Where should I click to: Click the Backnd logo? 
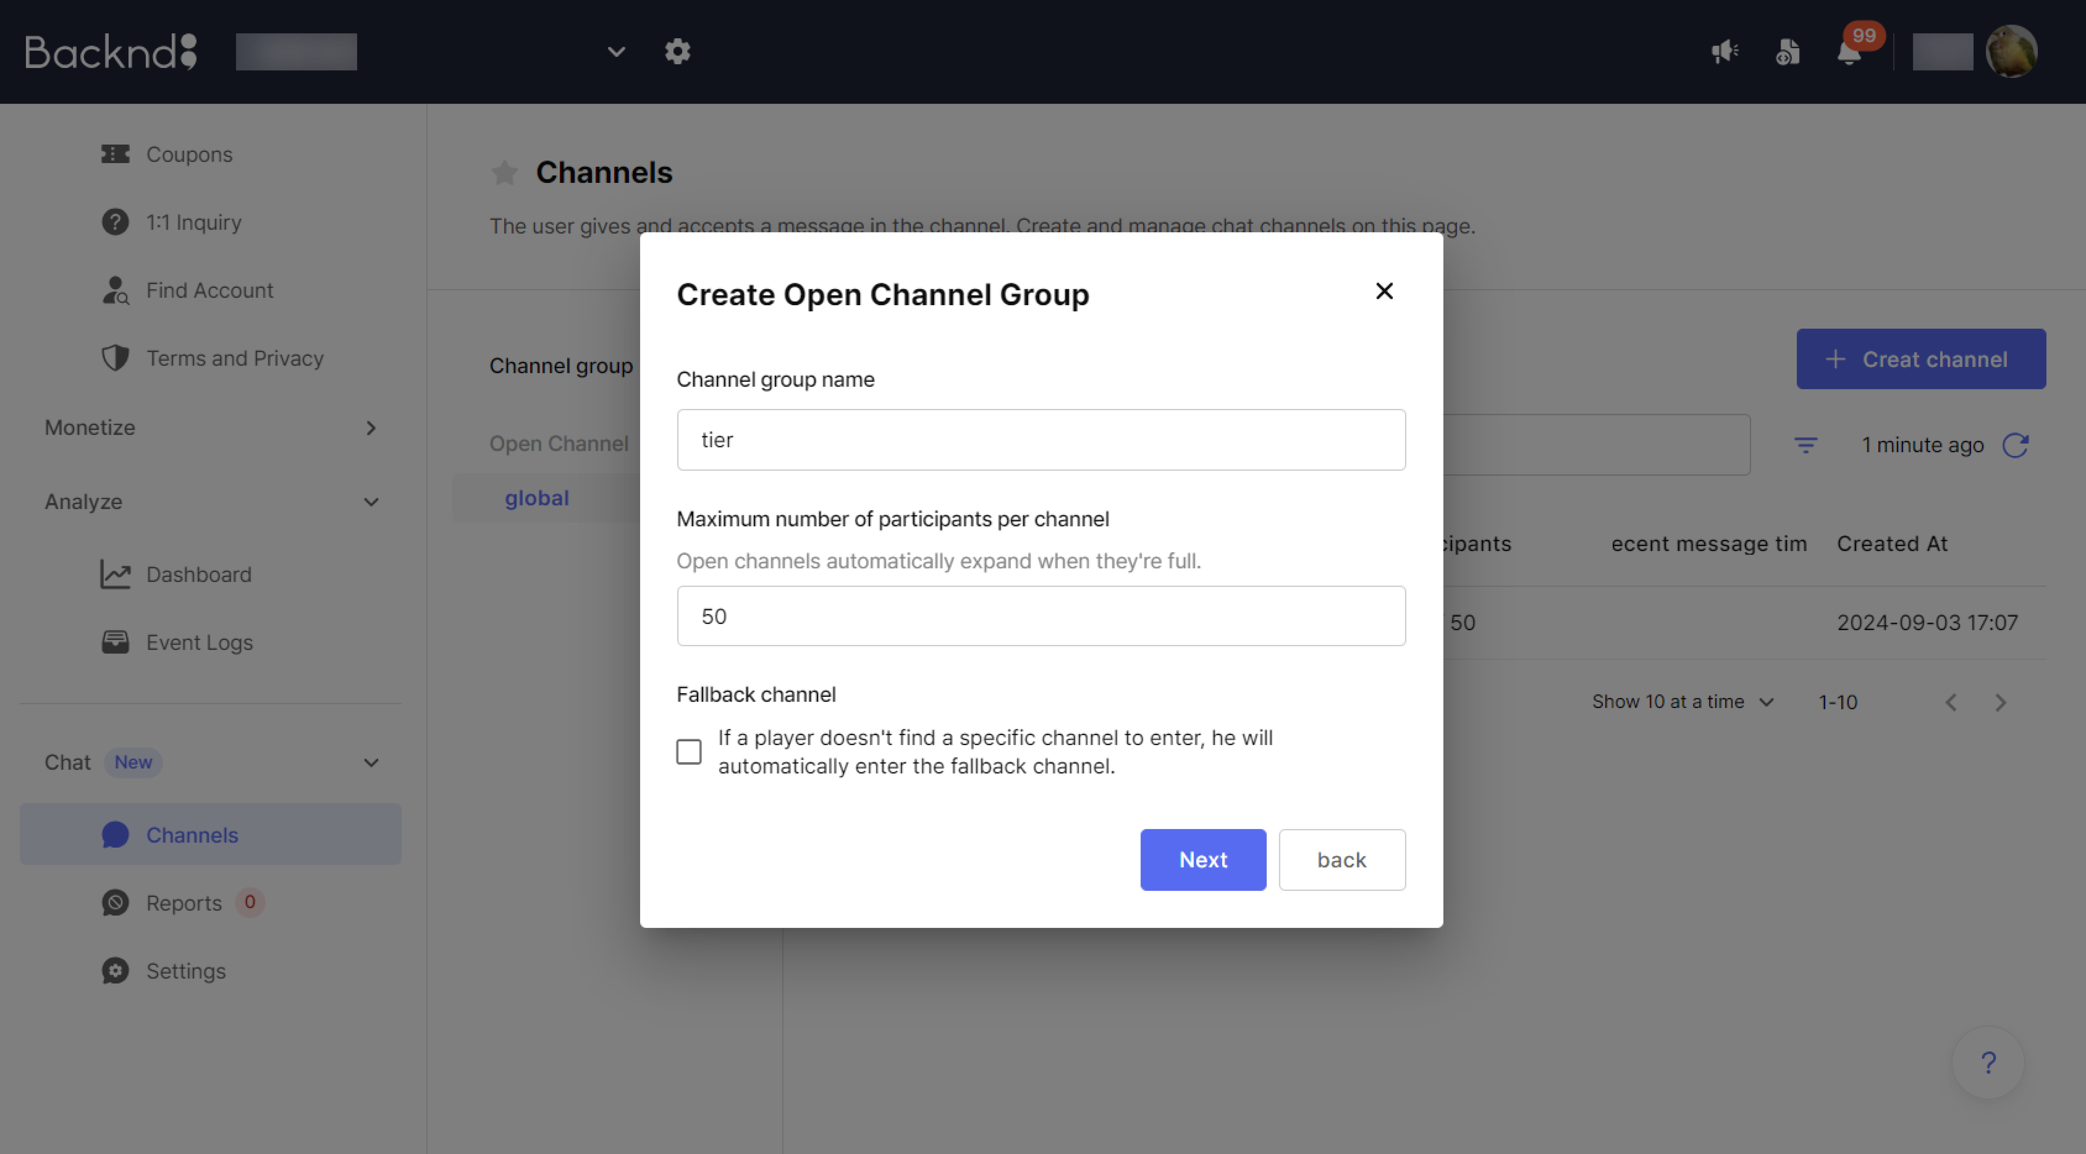[111, 52]
